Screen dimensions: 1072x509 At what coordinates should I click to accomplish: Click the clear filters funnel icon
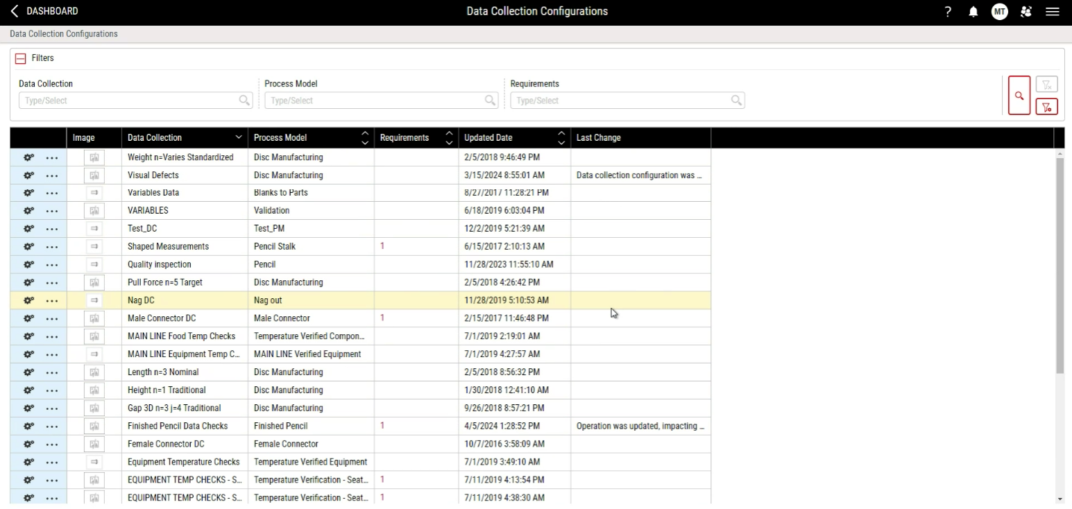coord(1046,85)
